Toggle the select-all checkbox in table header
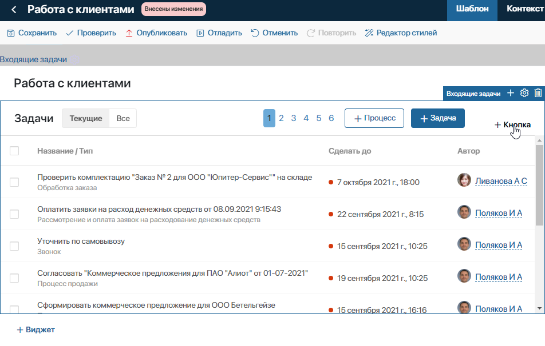This screenshot has height=346, width=545. point(14,151)
